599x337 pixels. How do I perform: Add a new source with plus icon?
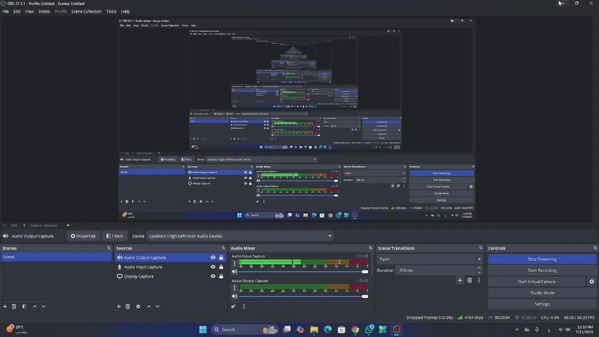pos(119,307)
